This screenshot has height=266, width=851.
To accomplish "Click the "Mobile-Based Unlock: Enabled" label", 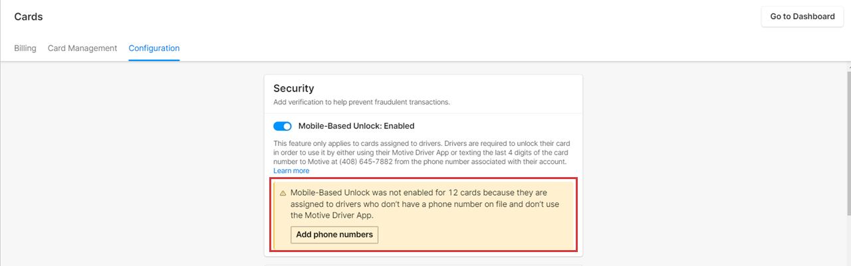I will (356, 126).
